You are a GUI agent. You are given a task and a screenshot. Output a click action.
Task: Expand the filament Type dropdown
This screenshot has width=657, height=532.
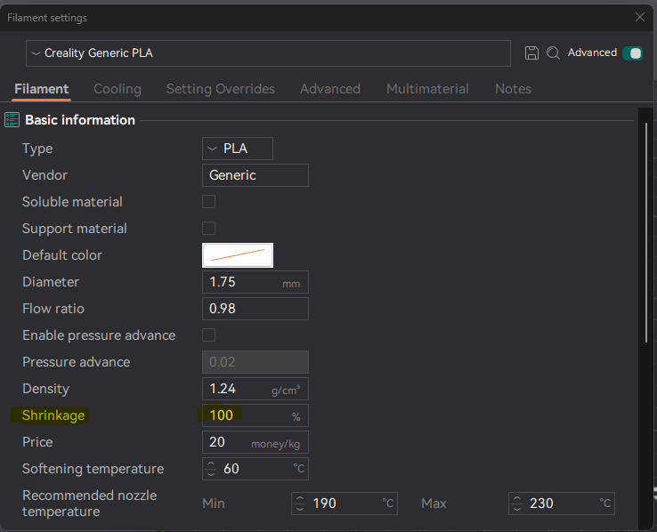(x=238, y=149)
